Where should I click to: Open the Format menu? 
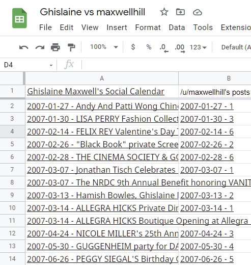click(x=148, y=28)
